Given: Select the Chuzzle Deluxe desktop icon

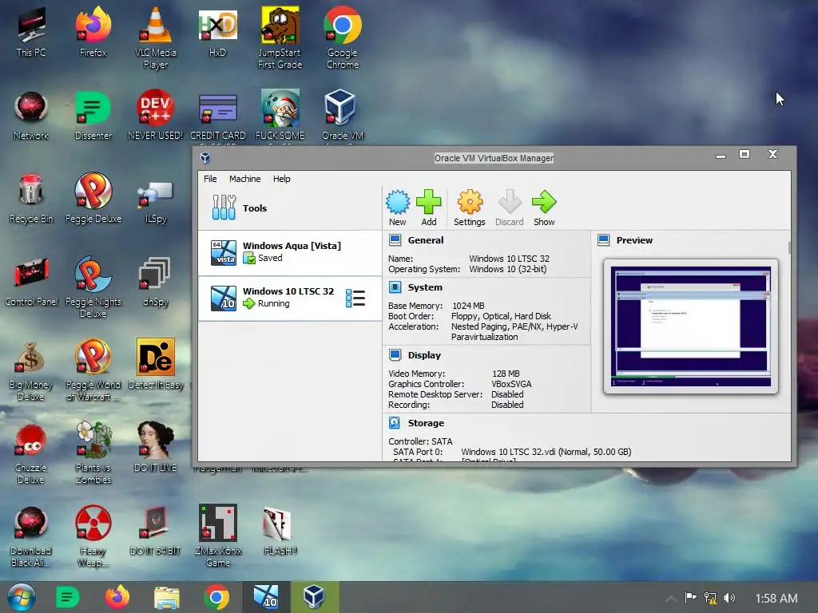Looking at the screenshot, I should 31,453.
